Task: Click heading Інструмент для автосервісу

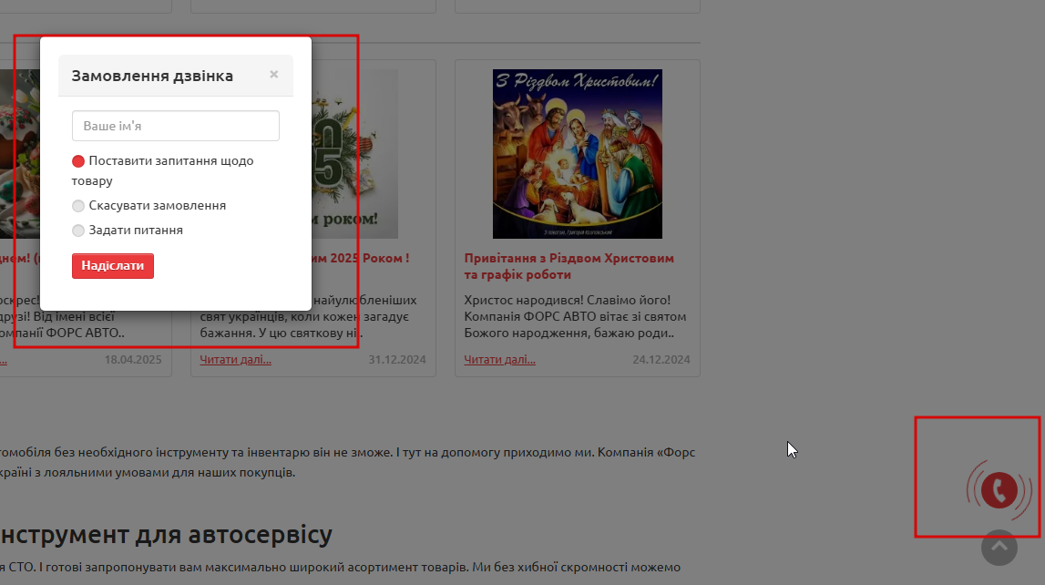Action: click(166, 534)
